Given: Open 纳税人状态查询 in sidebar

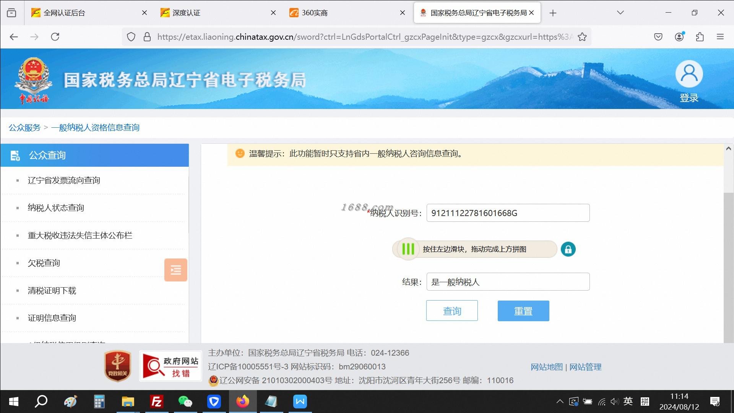Looking at the screenshot, I should [56, 208].
